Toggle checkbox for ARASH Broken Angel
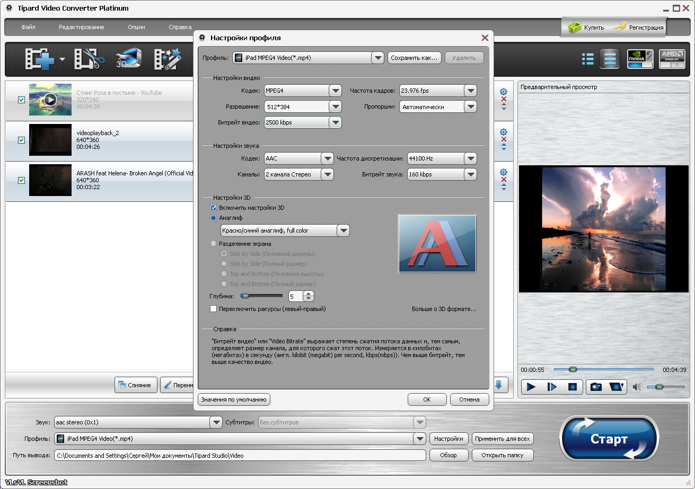Screen dimensions: 695x489 pos(22,180)
